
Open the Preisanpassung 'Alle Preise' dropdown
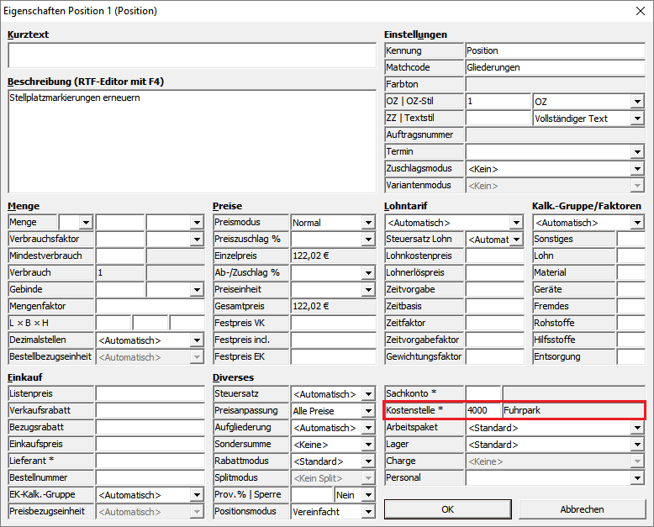[x=367, y=410]
